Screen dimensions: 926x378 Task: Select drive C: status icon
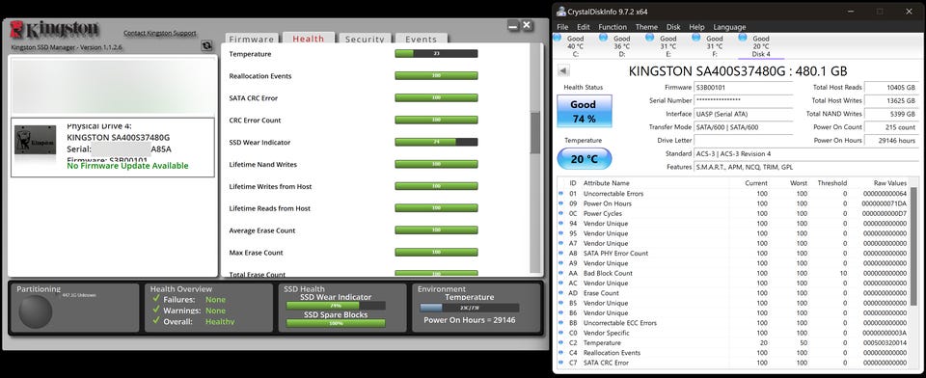[x=557, y=39]
